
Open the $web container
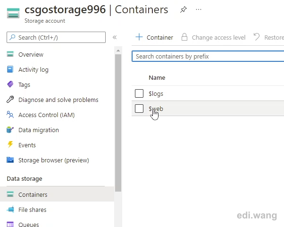click(x=156, y=109)
